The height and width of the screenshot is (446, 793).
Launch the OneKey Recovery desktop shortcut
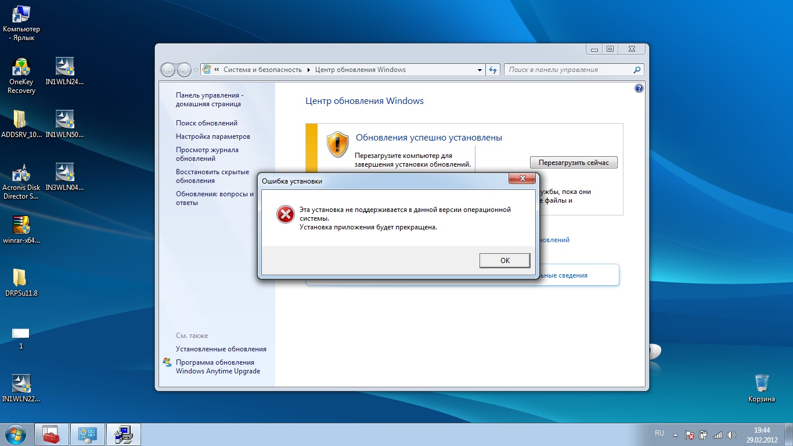[x=21, y=76]
